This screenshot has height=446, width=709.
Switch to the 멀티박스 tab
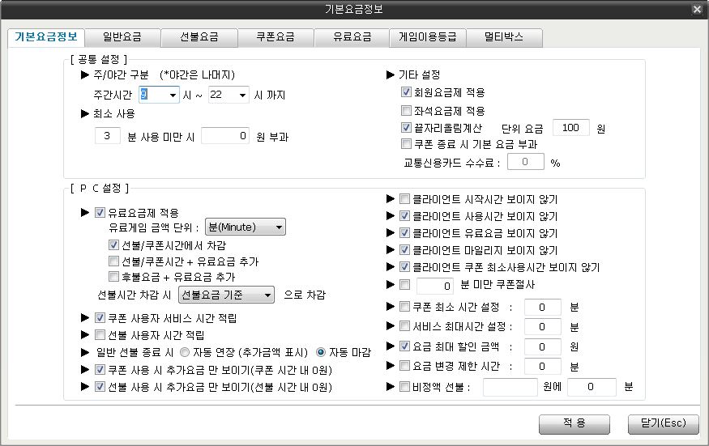503,37
